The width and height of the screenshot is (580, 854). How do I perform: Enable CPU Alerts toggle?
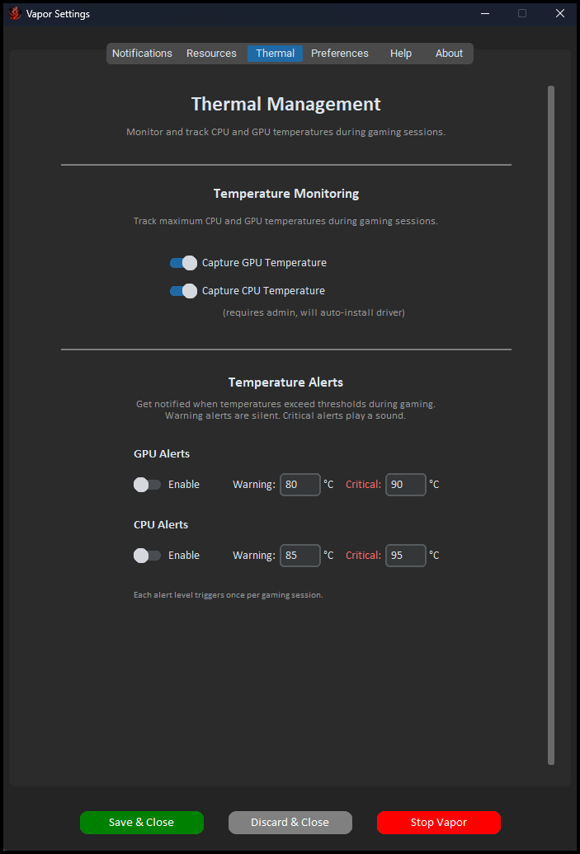(147, 556)
